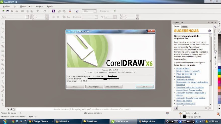Select the Shape tool in toolbox
Image resolution: width=221 pixels, height=124 pixels.
point(3,28)
